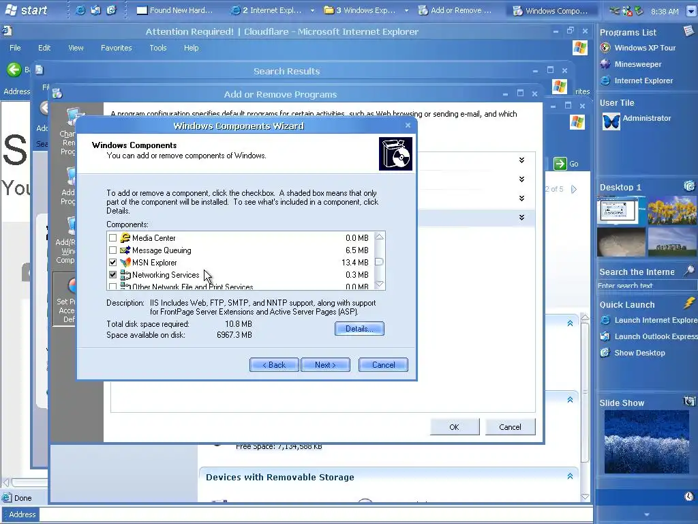Image resolution: width=698 pixels, height=524 pixels.
Task: Click the Windows XP Tour icon
Action: (x=605, y=47)
